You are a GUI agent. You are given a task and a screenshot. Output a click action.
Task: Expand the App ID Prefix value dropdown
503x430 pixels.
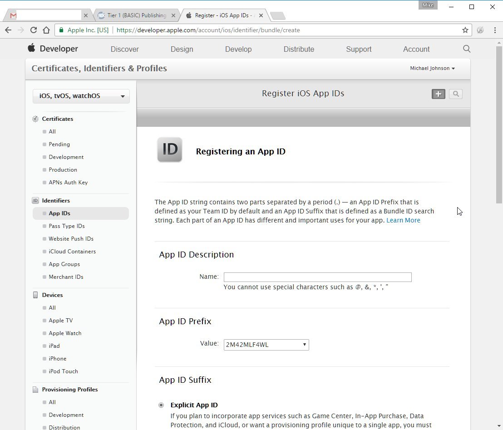pyautogui.click(x=266, y=345)
